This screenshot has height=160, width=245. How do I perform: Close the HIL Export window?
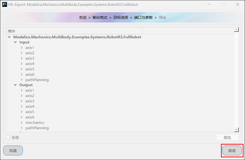238,5
